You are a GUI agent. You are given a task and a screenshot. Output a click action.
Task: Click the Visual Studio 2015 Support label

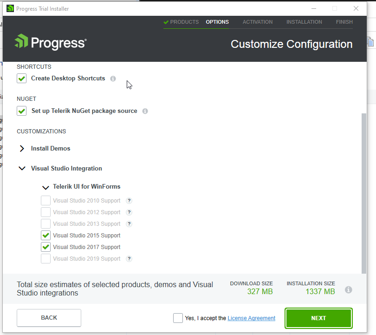tap(86, 236)
